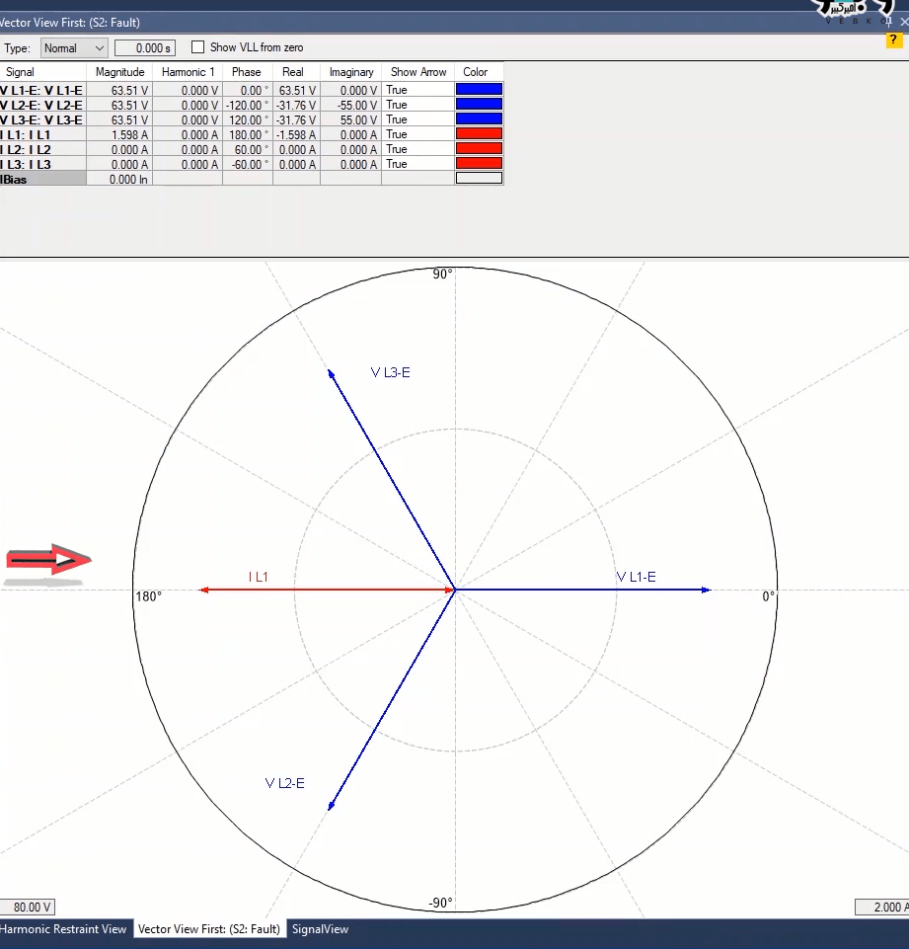The image size is (909, 949).
Task: Switch to the Harmonic Restraint View tab
Action: click(x=63, y=929)
